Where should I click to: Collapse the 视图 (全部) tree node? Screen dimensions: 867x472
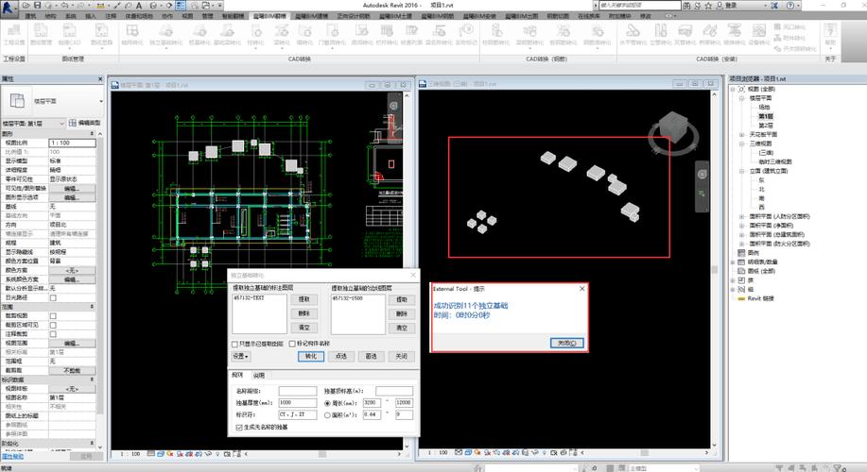click(732, 89)
